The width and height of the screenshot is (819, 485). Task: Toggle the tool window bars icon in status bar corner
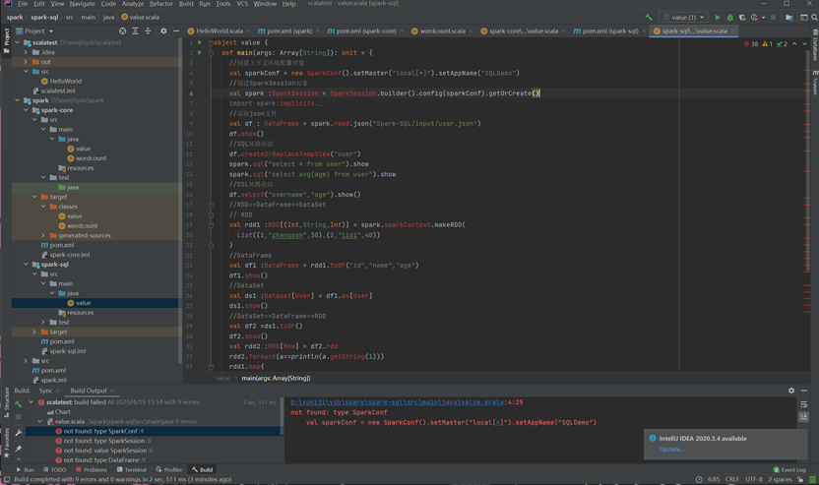point(6,479)
